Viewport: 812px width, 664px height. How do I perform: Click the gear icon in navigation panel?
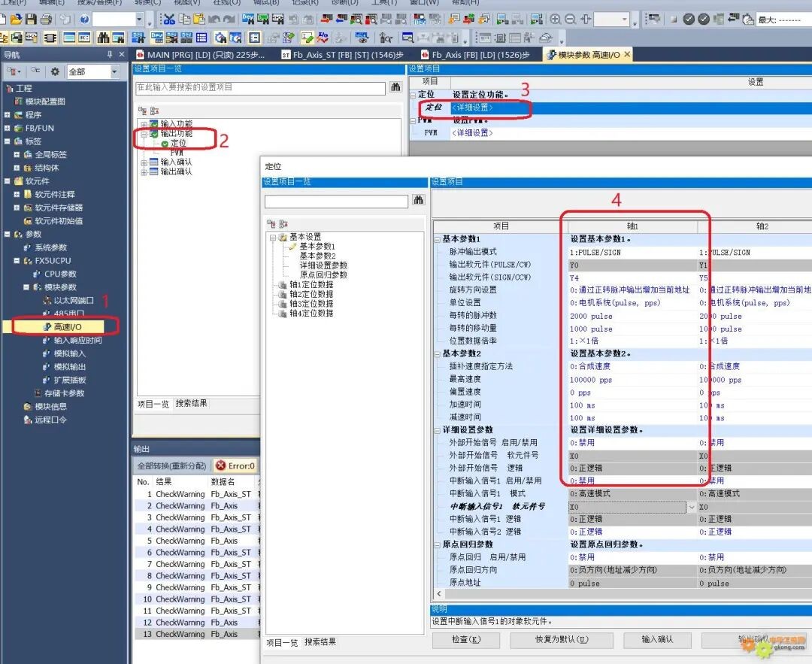tap(54, 71)
